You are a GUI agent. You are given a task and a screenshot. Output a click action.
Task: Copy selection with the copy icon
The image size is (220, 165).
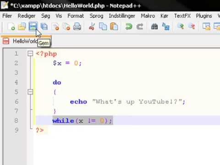point(103,27)
